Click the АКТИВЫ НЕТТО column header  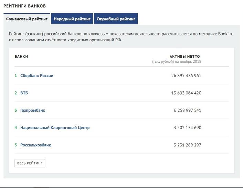click(x=185, y=56)
